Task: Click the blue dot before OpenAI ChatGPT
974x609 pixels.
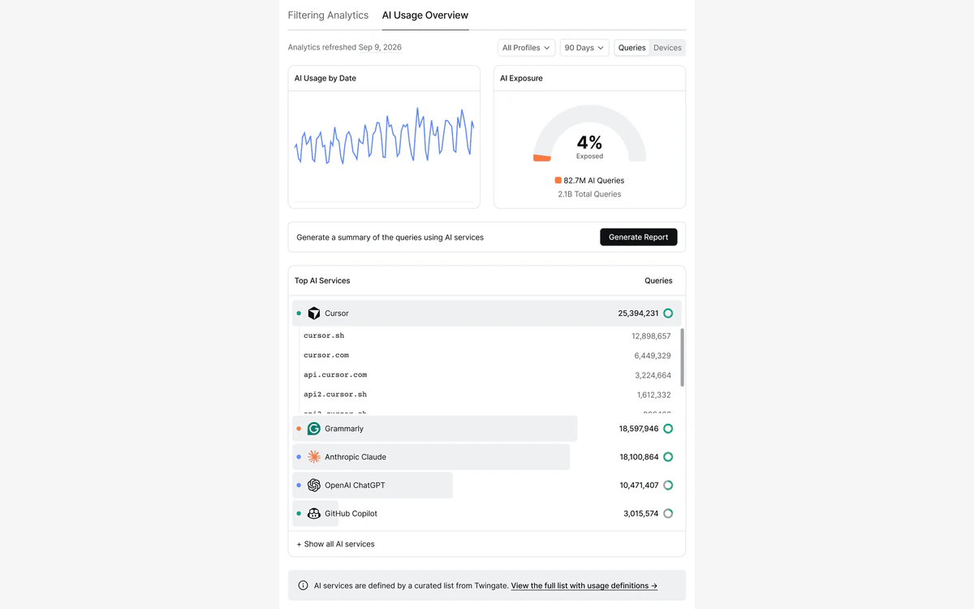Action: click(299, 486)
